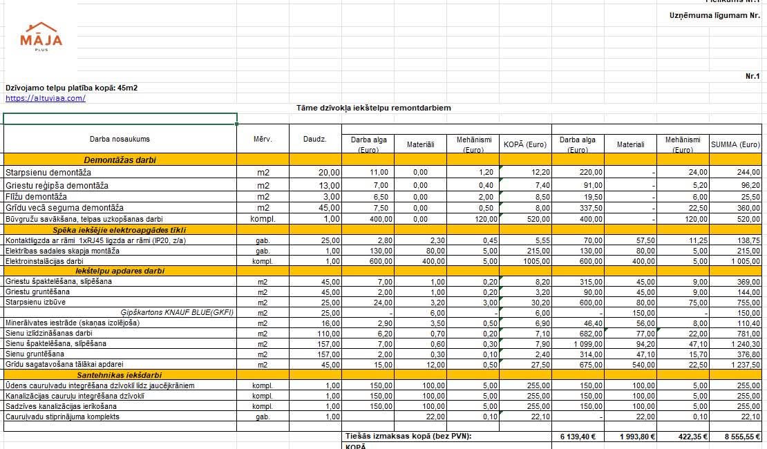The height and width of the screenshot is (449, 767).
Task: Select 'Ģipškartons KNAUF BLUE(GKFI)' cell
Action: coord(120,312)
